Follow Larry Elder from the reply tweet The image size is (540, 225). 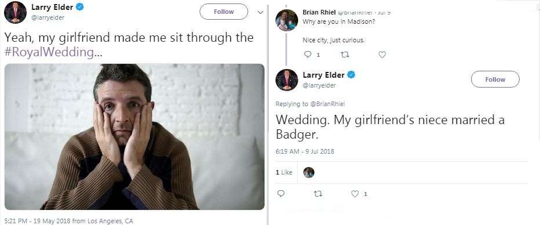(495, 79)
